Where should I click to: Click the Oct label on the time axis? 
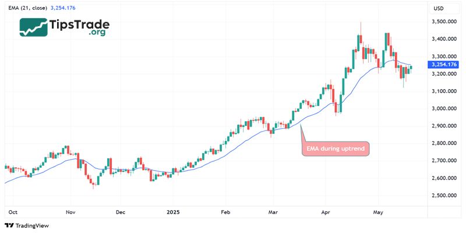(12, 213)
